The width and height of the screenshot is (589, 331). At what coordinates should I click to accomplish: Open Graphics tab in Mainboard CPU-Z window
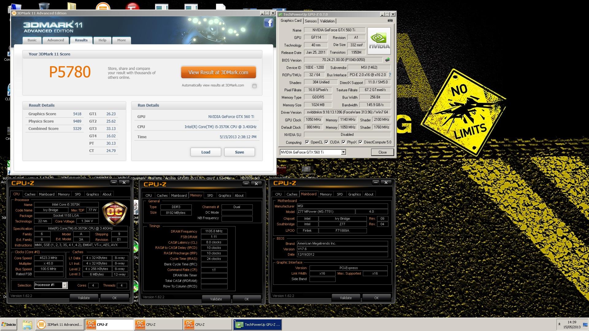[354, 194]
